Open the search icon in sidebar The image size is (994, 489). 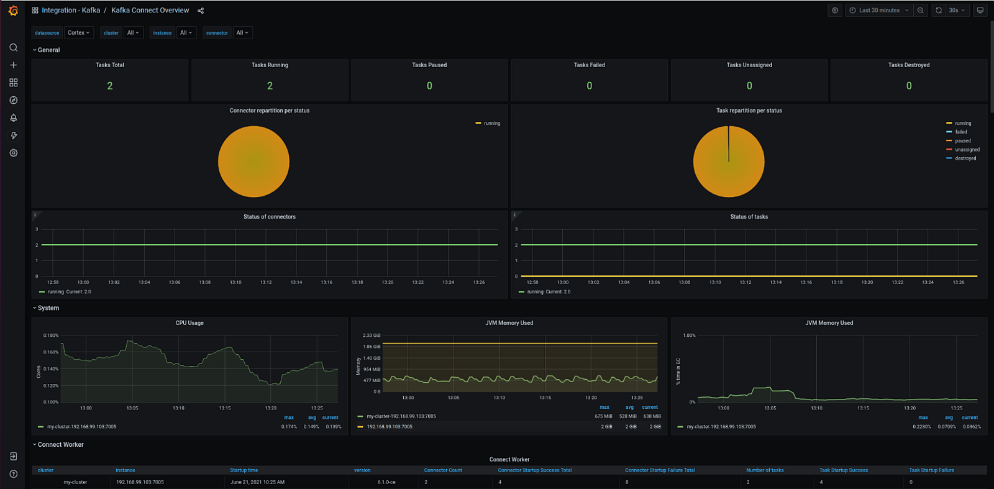click(13, 47)
